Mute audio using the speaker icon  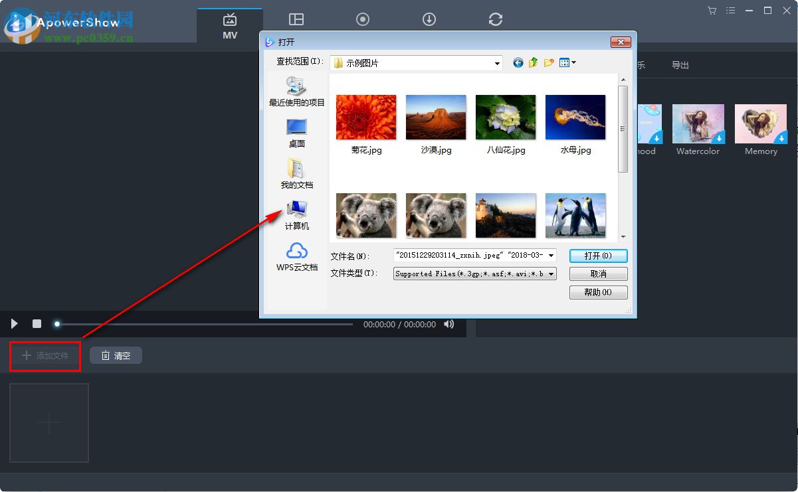pyautogui.click(x=449, y=324)
